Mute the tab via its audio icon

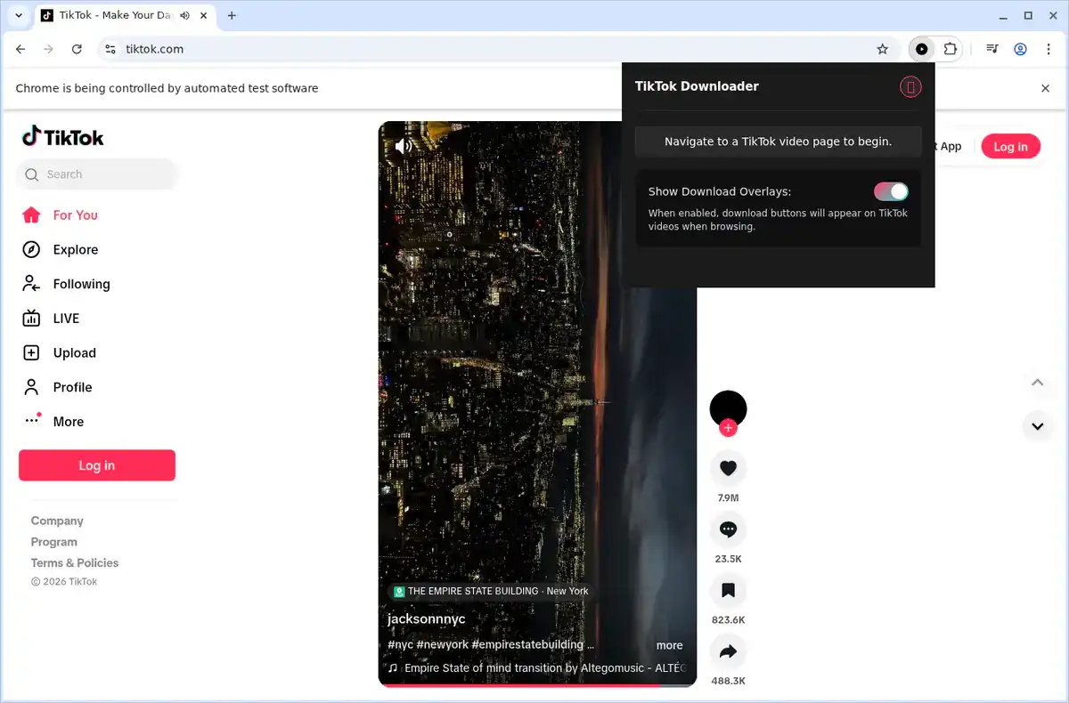coord(184,16)
